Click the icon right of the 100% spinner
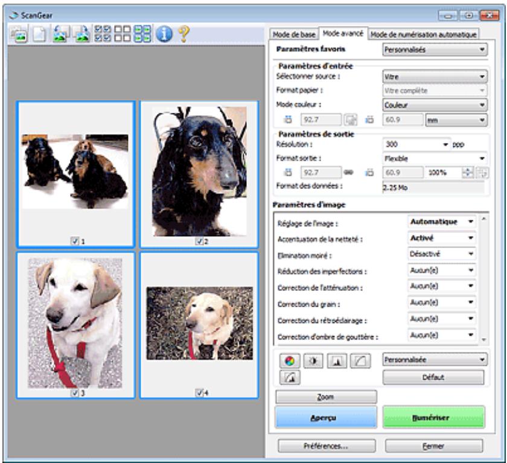The height and width of the screenshot is (463, 507). [482, 173]
